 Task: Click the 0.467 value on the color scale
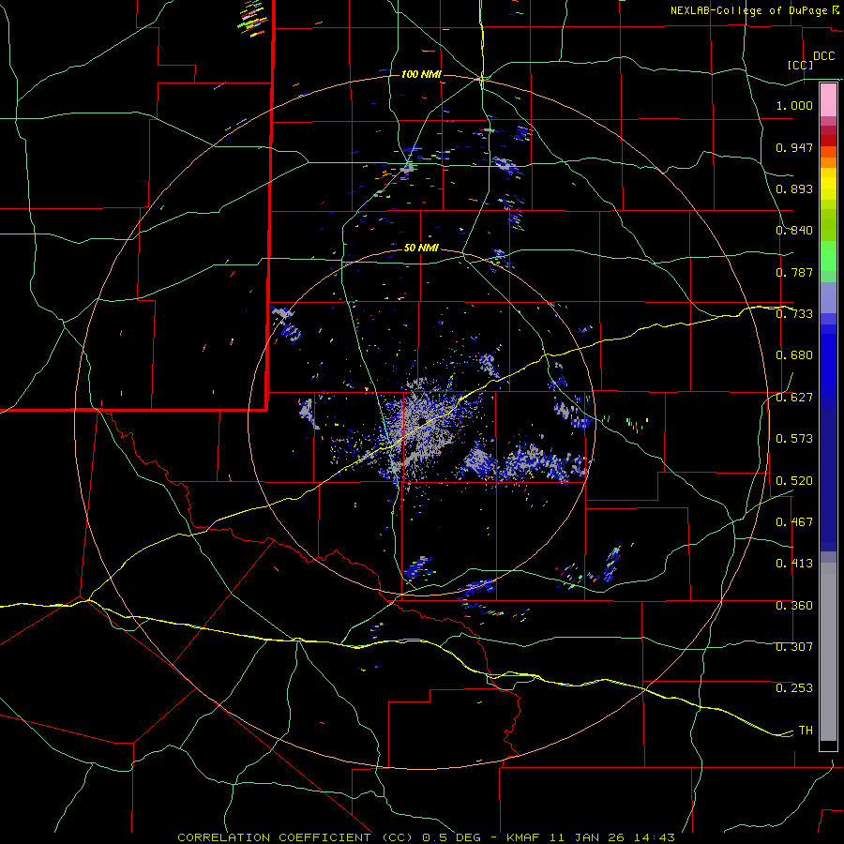(x=794, y=522)
